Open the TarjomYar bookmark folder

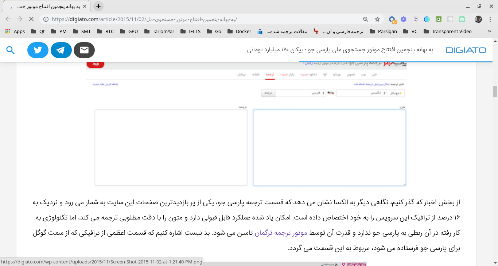coord(159,31)
